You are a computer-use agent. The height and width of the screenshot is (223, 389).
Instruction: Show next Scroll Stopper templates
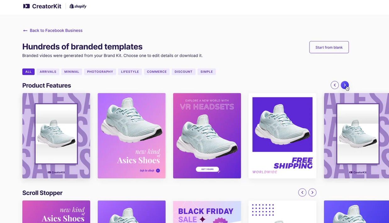click(312, 193)
